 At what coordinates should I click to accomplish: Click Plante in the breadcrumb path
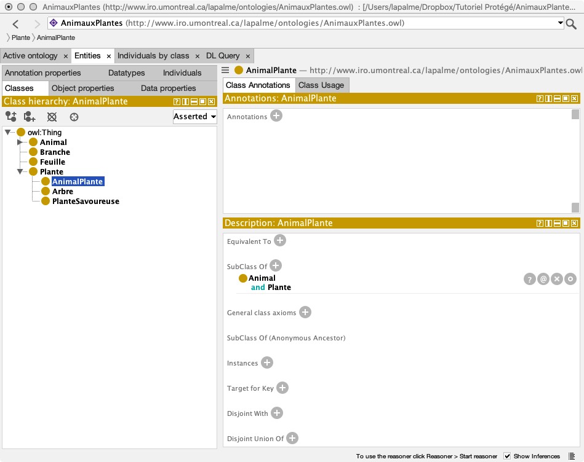pyautogui.click(x=21, y=37)
